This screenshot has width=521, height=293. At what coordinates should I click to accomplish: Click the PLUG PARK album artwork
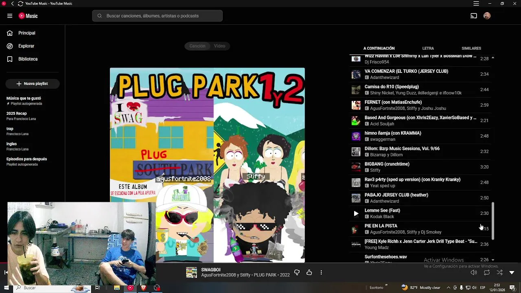click(x=207, y=165)
